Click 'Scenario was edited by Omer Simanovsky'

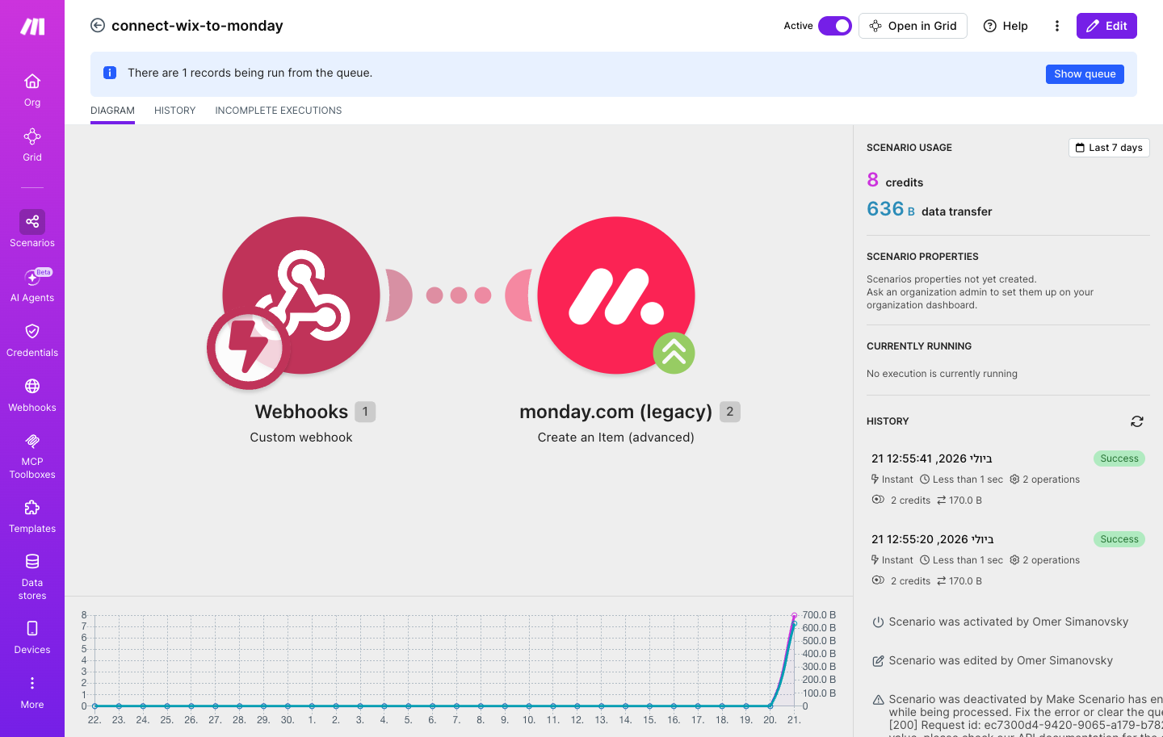1001,660
